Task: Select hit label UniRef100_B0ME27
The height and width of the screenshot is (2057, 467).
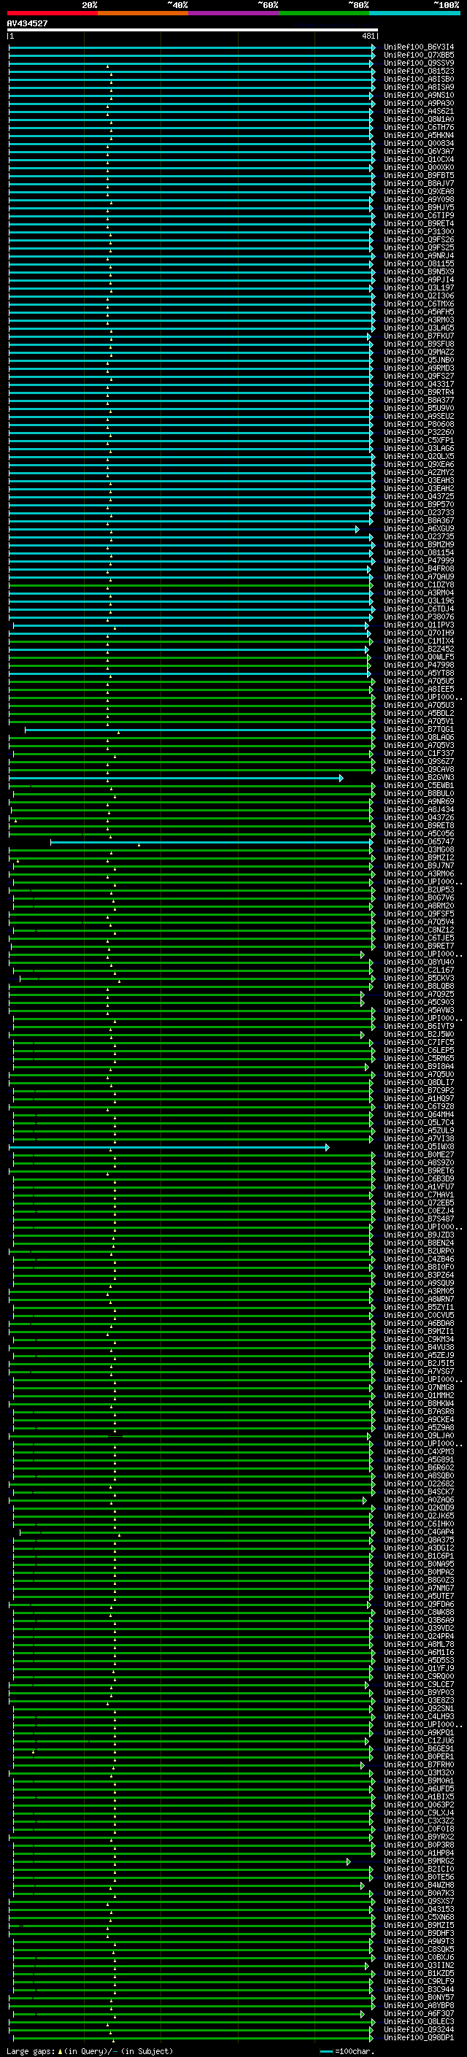Action: point(419,1154)
